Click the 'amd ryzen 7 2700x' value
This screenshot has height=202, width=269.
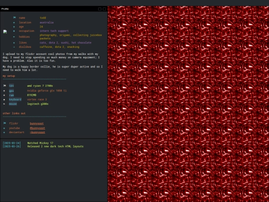click(x=40, y=86)
